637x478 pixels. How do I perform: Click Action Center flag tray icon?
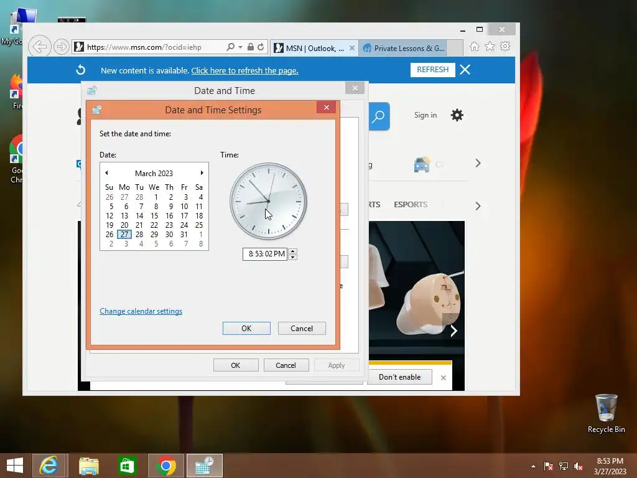point(549,466)
